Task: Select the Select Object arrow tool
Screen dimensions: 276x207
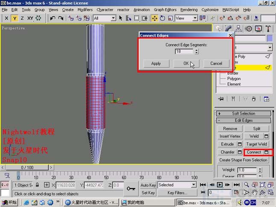Action: pos(120,18)
